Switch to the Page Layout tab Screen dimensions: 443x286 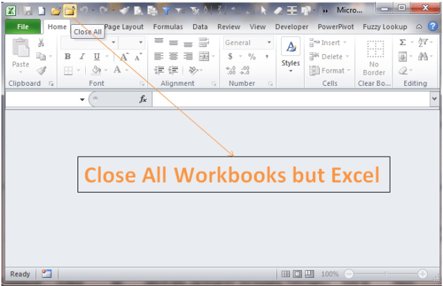(x=124, y=27)
